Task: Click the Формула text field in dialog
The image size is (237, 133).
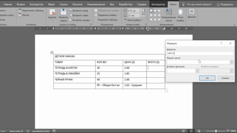Action: coord(200,53)
